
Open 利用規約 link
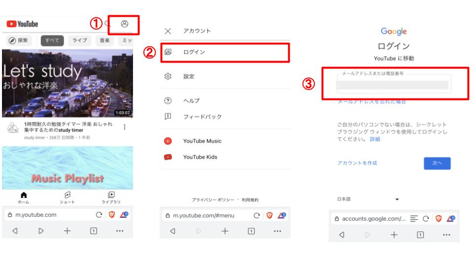[x=250, y=199]
